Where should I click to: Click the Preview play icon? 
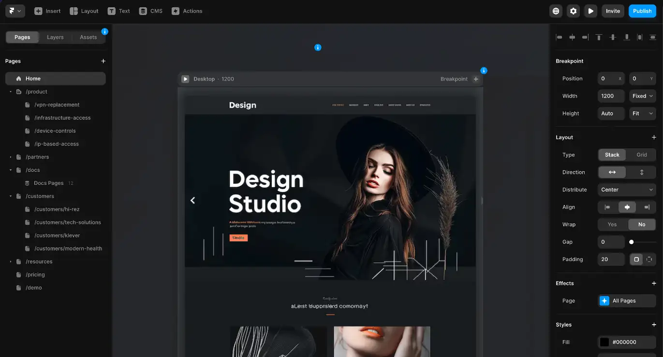click(x=590, y=11)
